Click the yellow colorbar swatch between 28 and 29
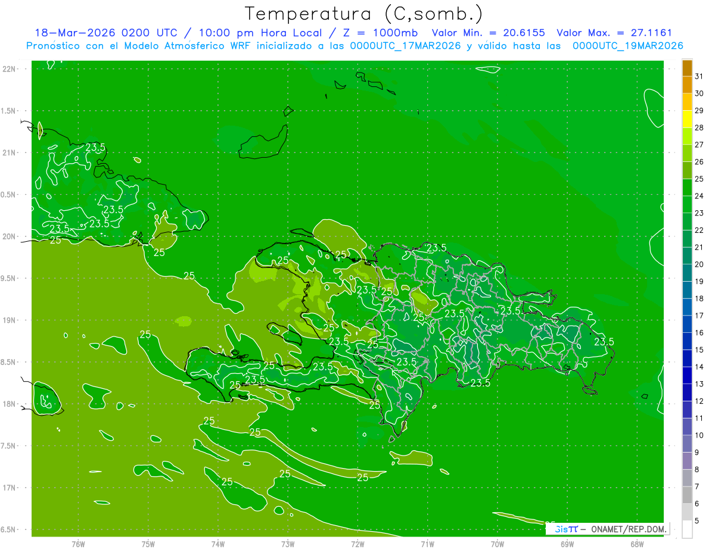 pyautogui.click(x=687, y=119)
